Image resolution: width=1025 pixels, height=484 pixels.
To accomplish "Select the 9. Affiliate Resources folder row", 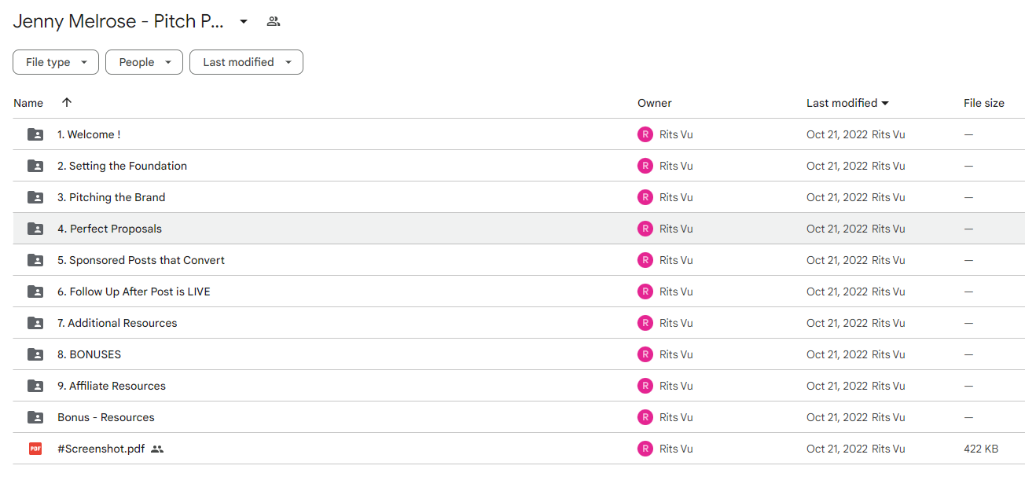I will point(519,386).
